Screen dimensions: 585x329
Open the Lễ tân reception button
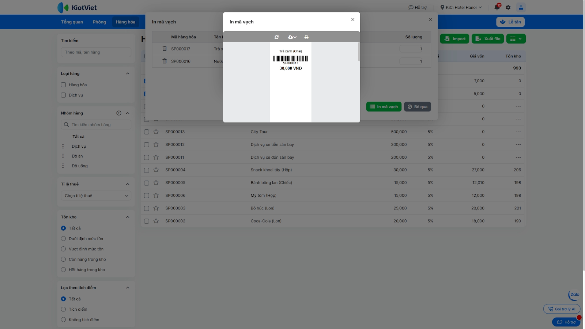pyautogui.click(x=510, y=22)
